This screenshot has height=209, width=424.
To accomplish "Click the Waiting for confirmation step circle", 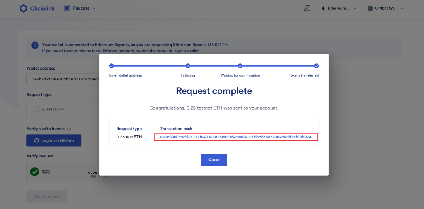I will pyautogui.click(x=240, y=66).
